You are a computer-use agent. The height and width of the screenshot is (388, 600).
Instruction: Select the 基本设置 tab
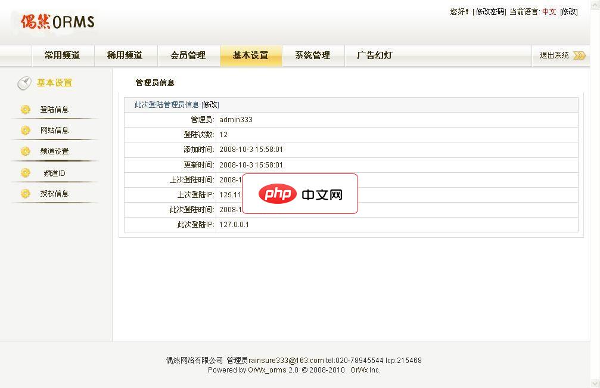coord(251,55)
